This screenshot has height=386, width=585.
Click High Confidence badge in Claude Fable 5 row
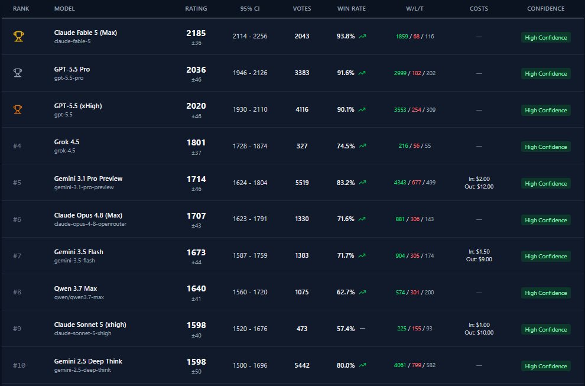coord(546,37)
